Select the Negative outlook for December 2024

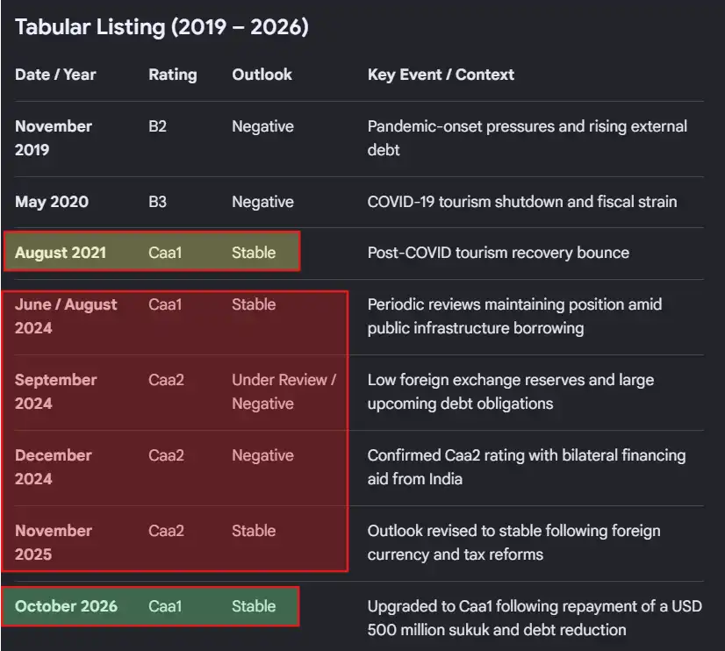click(262, 455)
